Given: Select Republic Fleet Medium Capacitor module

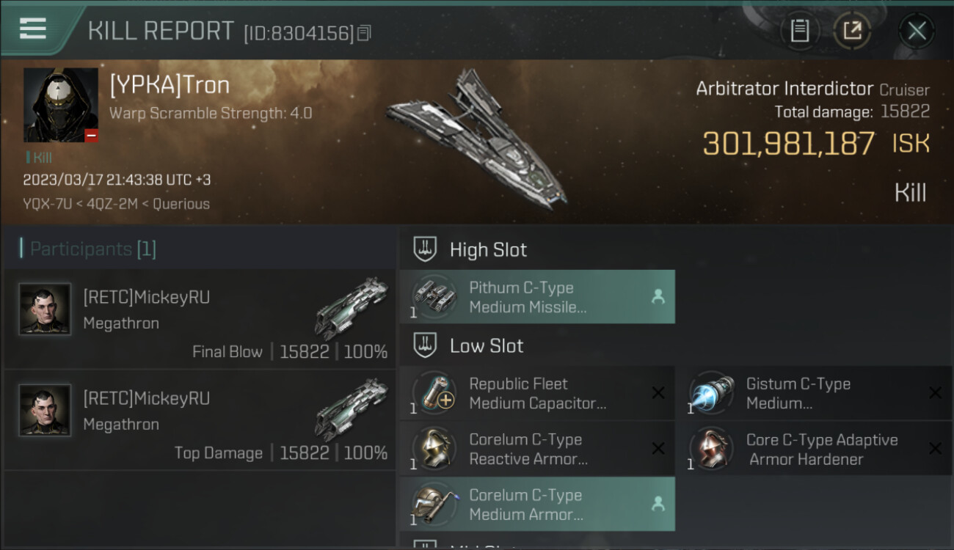Looking at the screenshot, I should pos(537,393).
